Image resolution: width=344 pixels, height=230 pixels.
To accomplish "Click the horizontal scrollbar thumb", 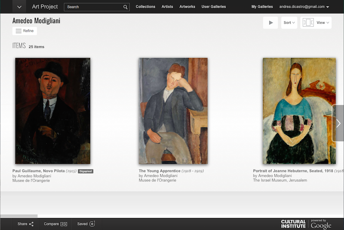I will [19, 216].
